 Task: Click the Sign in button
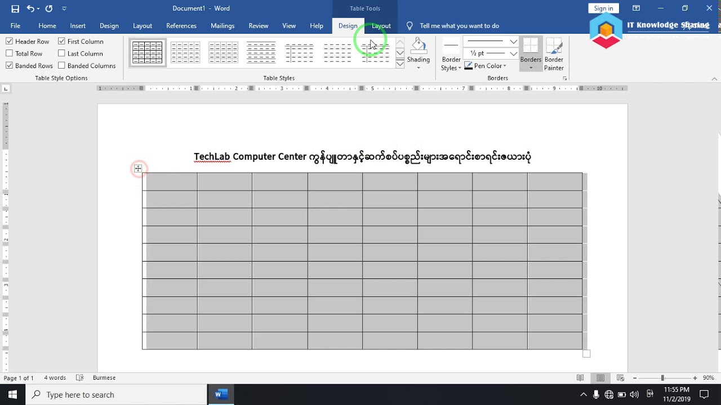603,8
